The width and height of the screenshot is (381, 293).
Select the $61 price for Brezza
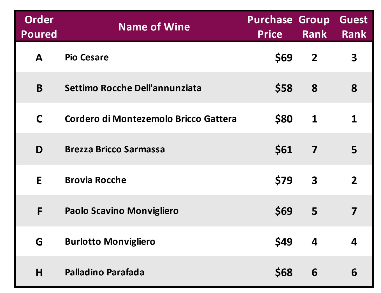tap(284, 149)
